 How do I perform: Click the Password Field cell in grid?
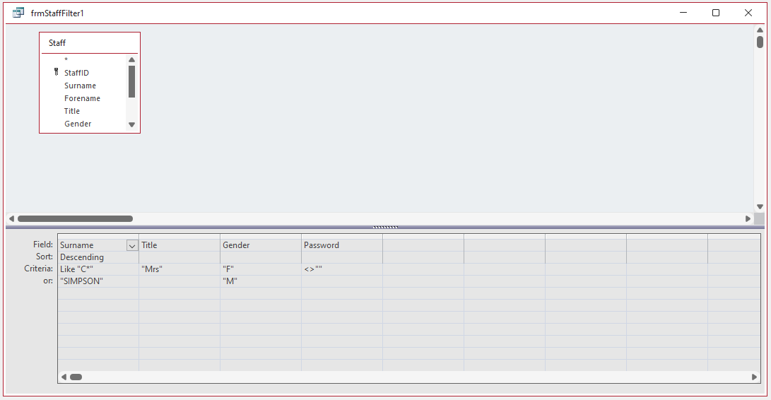342,245
